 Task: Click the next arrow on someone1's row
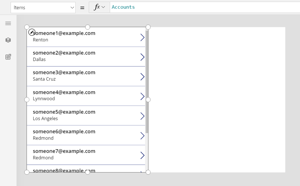tap(142, 37)
